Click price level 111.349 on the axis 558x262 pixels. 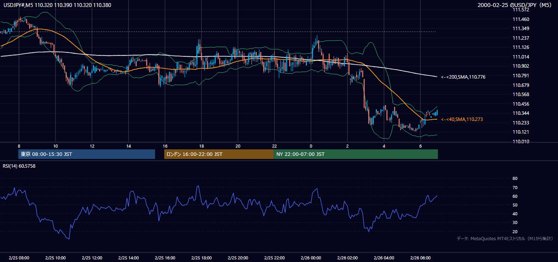[x=520, y=28]
